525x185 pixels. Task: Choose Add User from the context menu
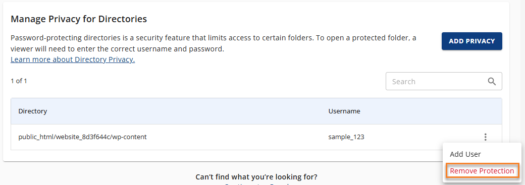[x=465, y=154]
